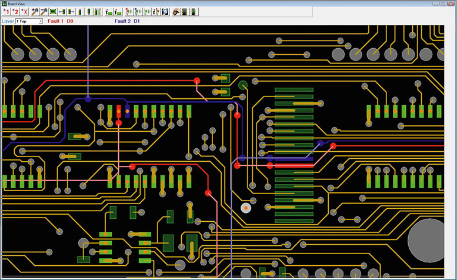This screenshot has height=280, width=457.
Task: Select the zoom out magnifier tool
Action: [x=44, y=12]
